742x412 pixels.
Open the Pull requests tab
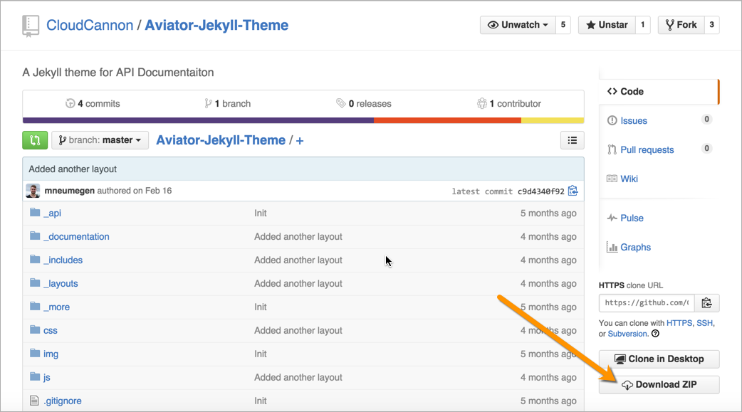(647, 150)
